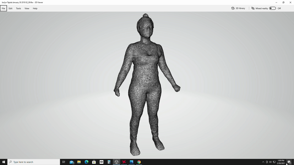The image size is (294, 165).
Task: Open Task View from taskbar
Action: coord(64,162)
